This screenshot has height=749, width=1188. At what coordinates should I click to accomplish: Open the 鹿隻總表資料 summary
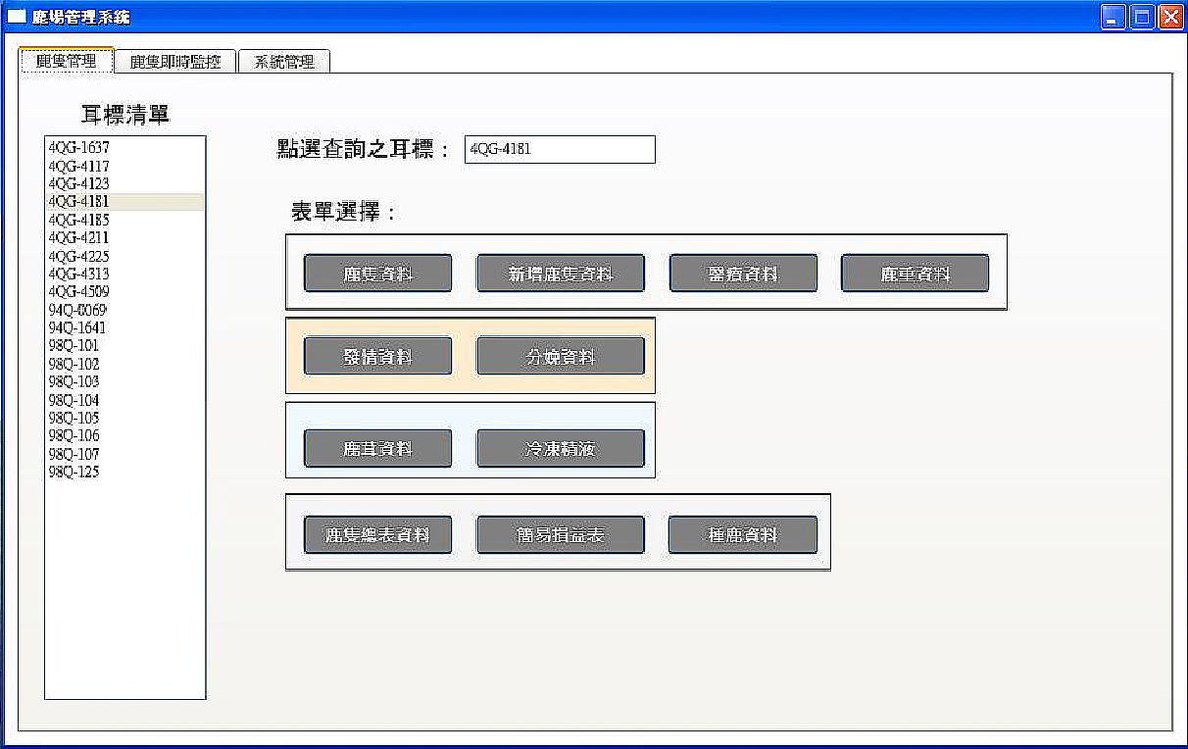point(377,535)
